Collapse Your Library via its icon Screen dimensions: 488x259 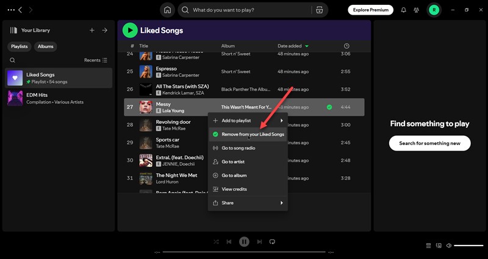pos(13,30)
